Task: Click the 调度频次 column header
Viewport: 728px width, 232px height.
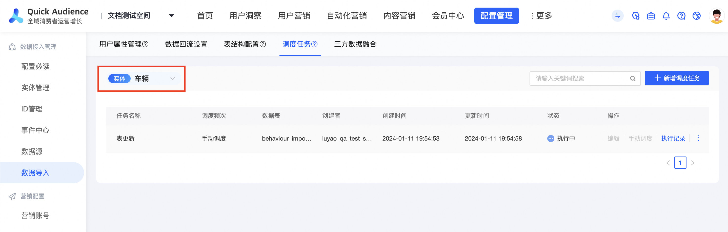Action: pyautogui.click(x=214, y=116)
